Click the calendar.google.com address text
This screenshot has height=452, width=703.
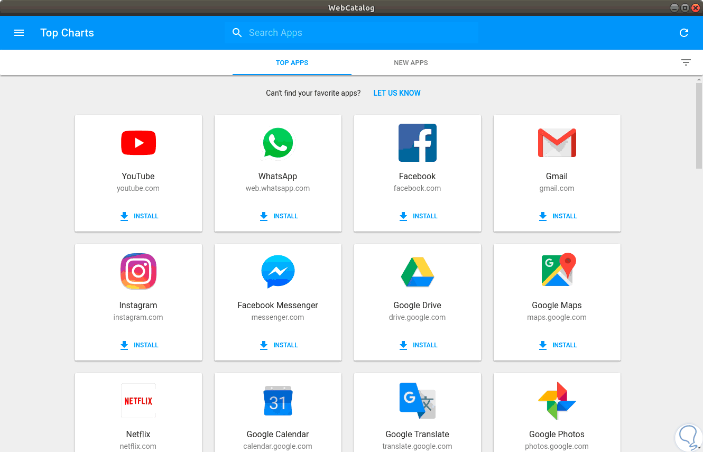click(278, 446)
